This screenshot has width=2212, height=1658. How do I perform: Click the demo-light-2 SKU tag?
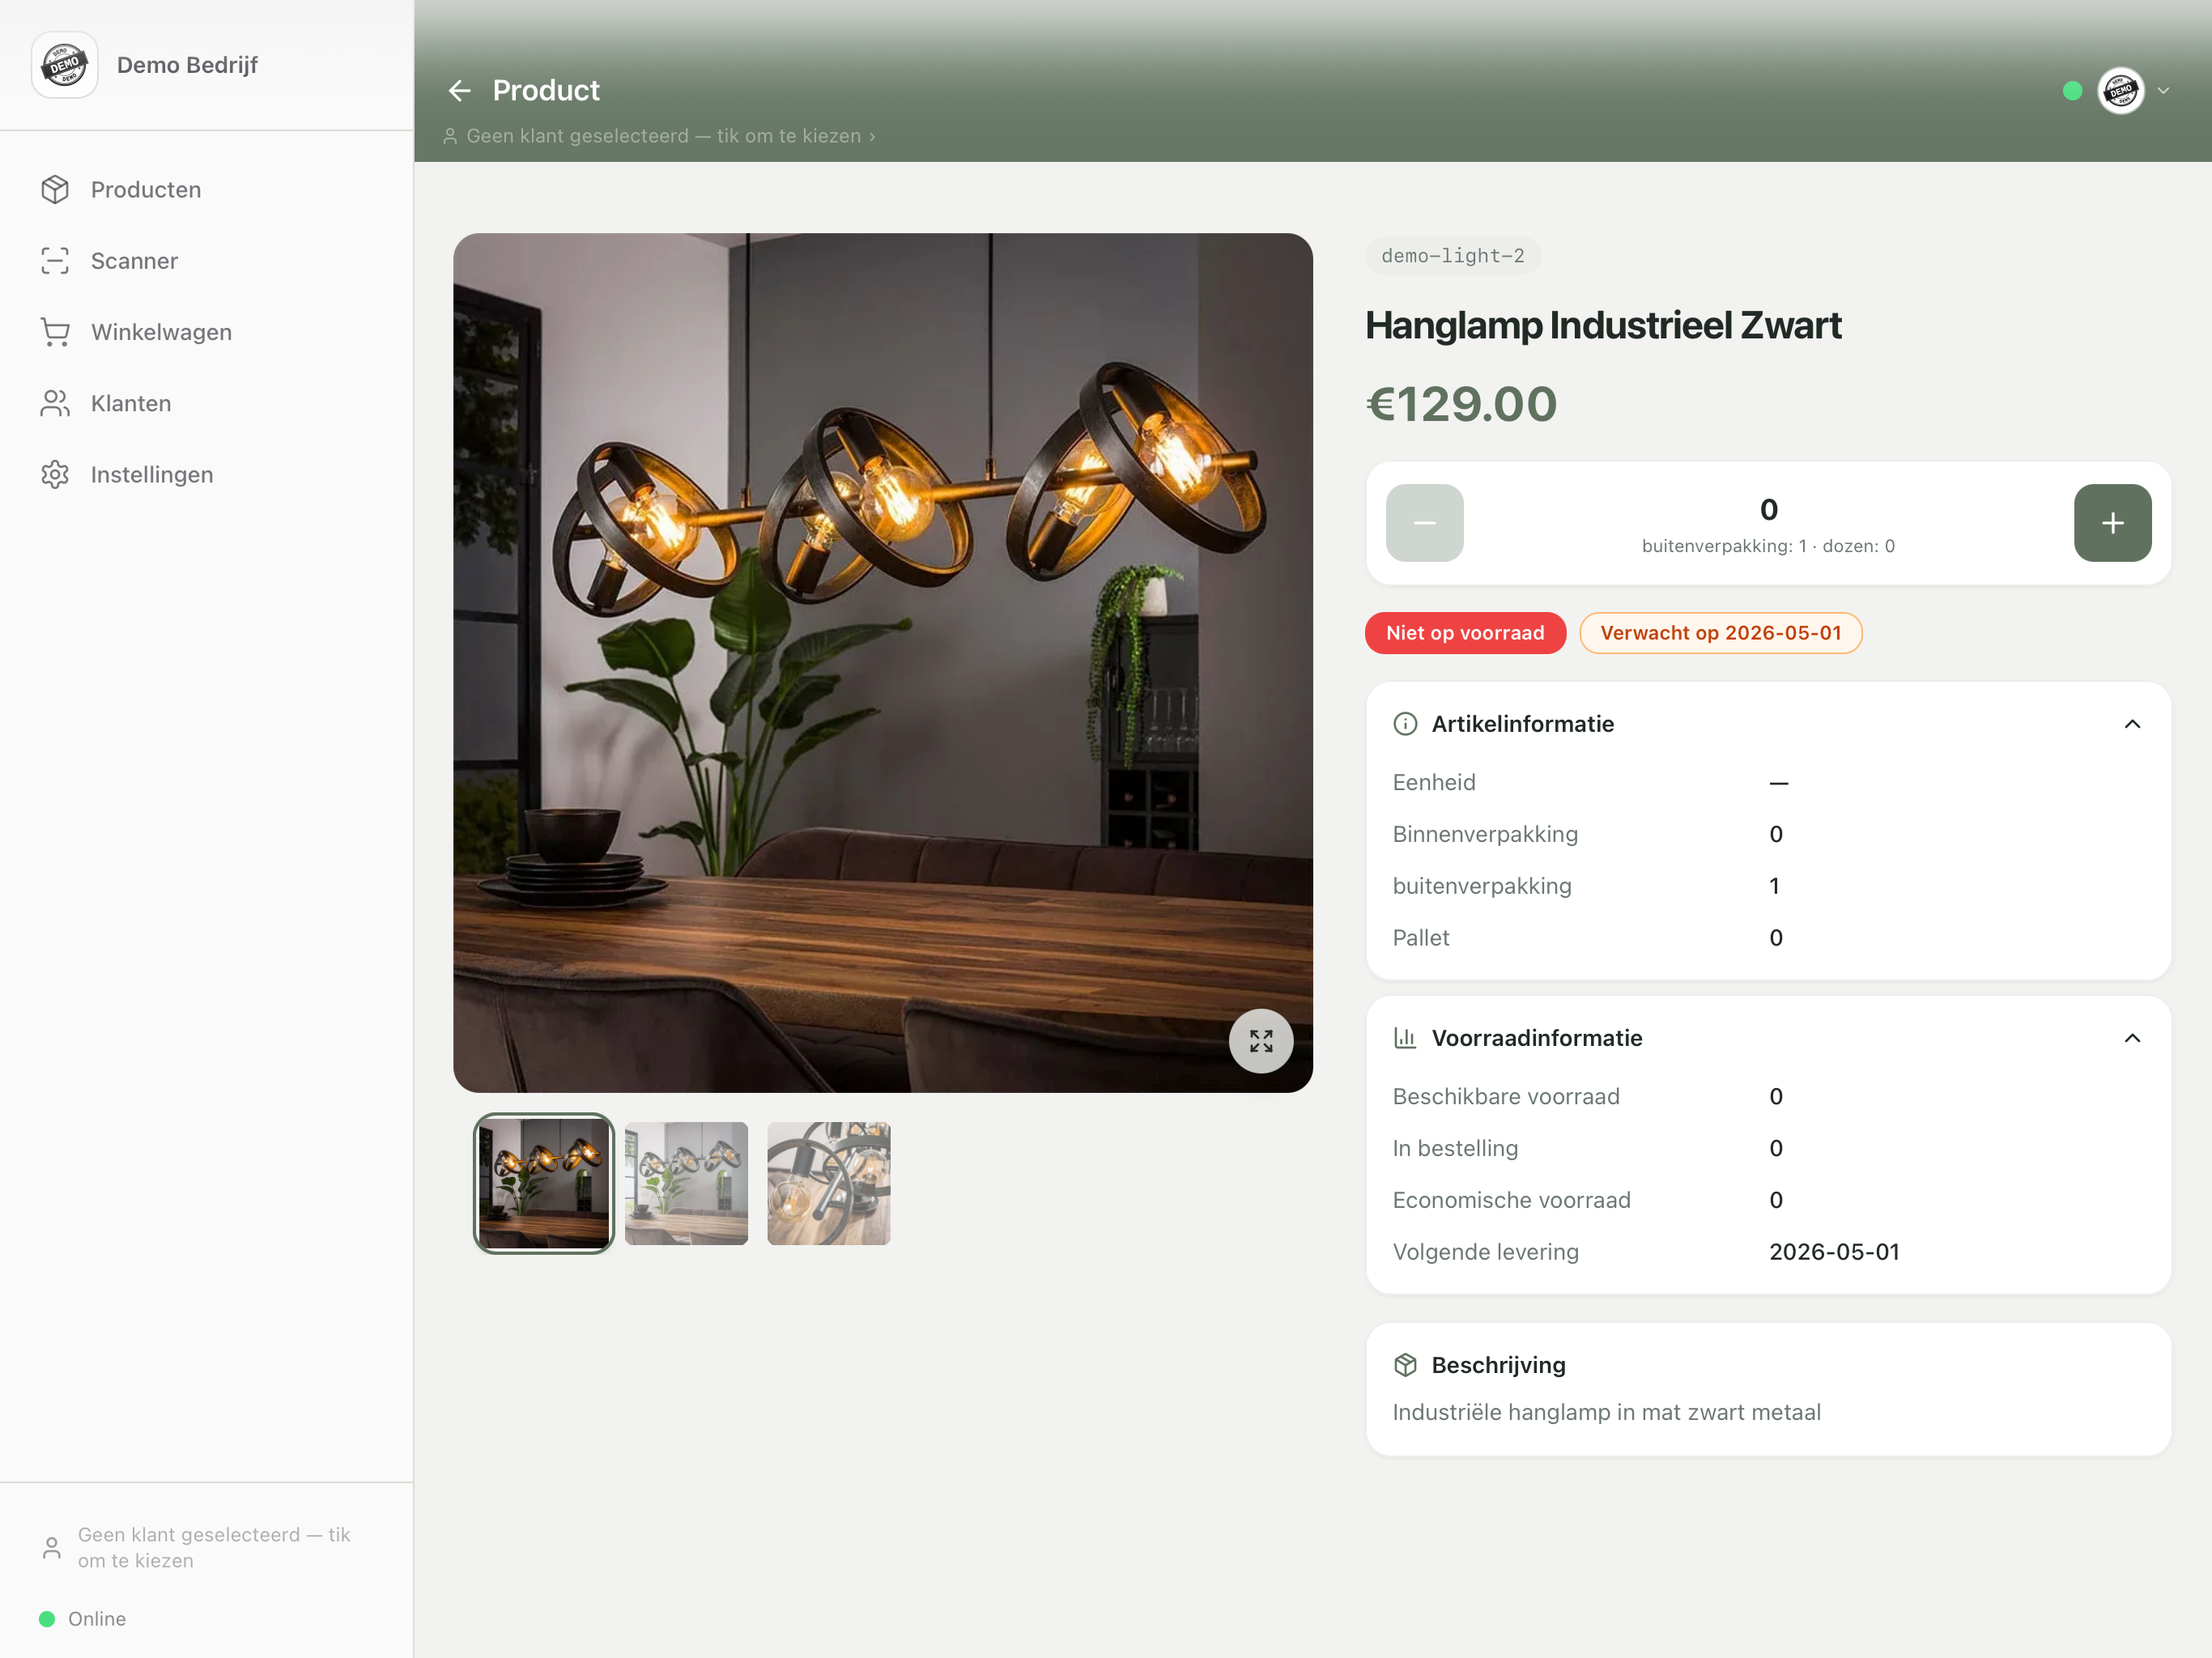click(1452, 256)
